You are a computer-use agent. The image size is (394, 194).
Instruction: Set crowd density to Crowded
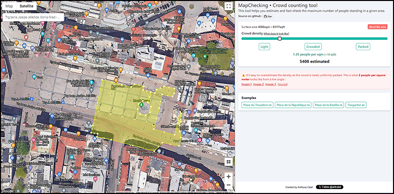[313, 47]
